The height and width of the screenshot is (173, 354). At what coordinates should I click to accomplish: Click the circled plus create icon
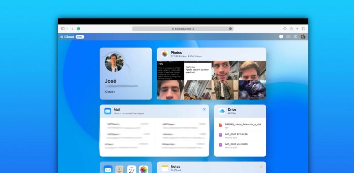pos(296,37)
